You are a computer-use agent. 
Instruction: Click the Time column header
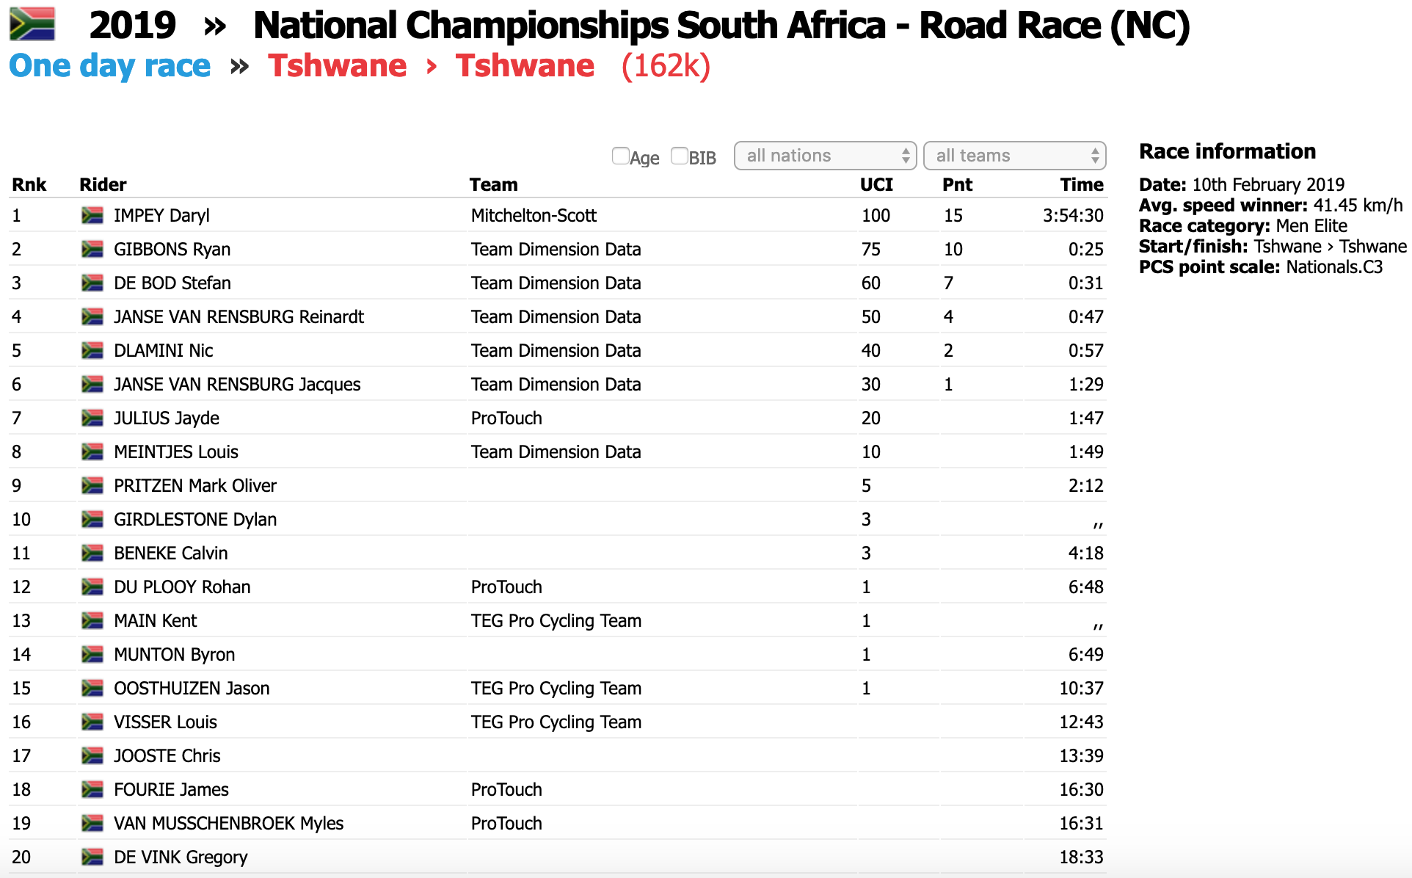1081,184
